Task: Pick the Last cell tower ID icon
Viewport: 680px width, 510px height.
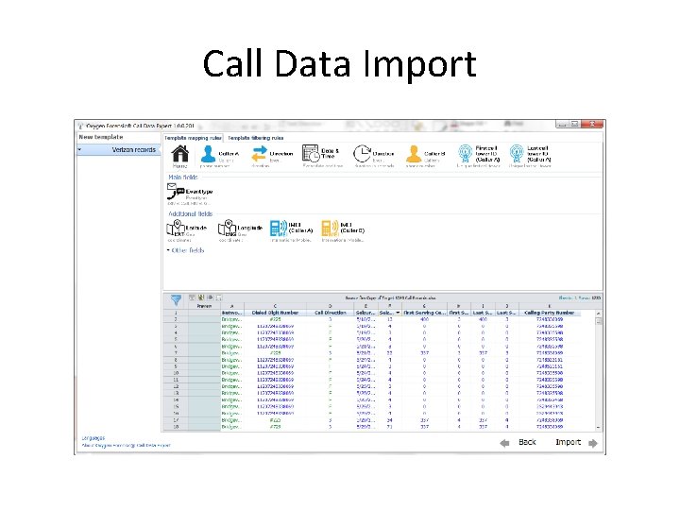Action: click(x=517, y=154)
